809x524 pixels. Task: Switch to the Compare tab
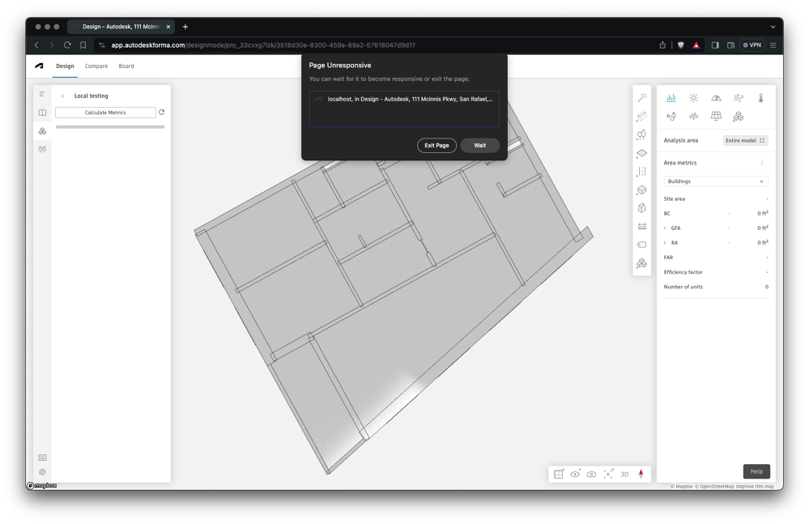point(96,66)
